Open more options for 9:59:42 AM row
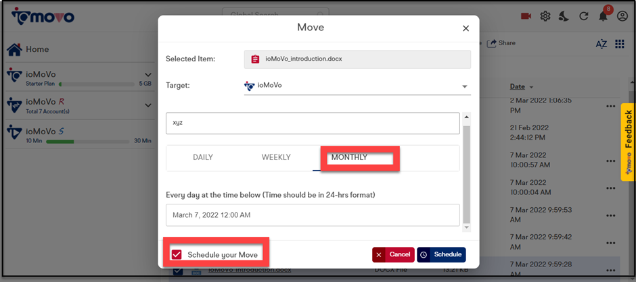 611,243
